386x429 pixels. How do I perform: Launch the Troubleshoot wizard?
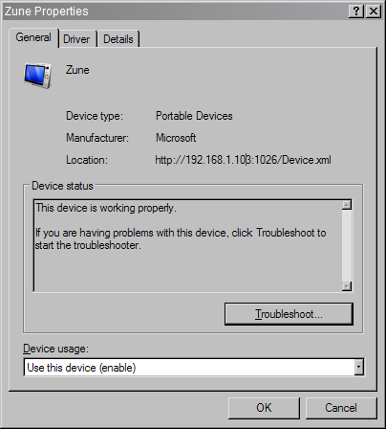(x=289, y=314)
